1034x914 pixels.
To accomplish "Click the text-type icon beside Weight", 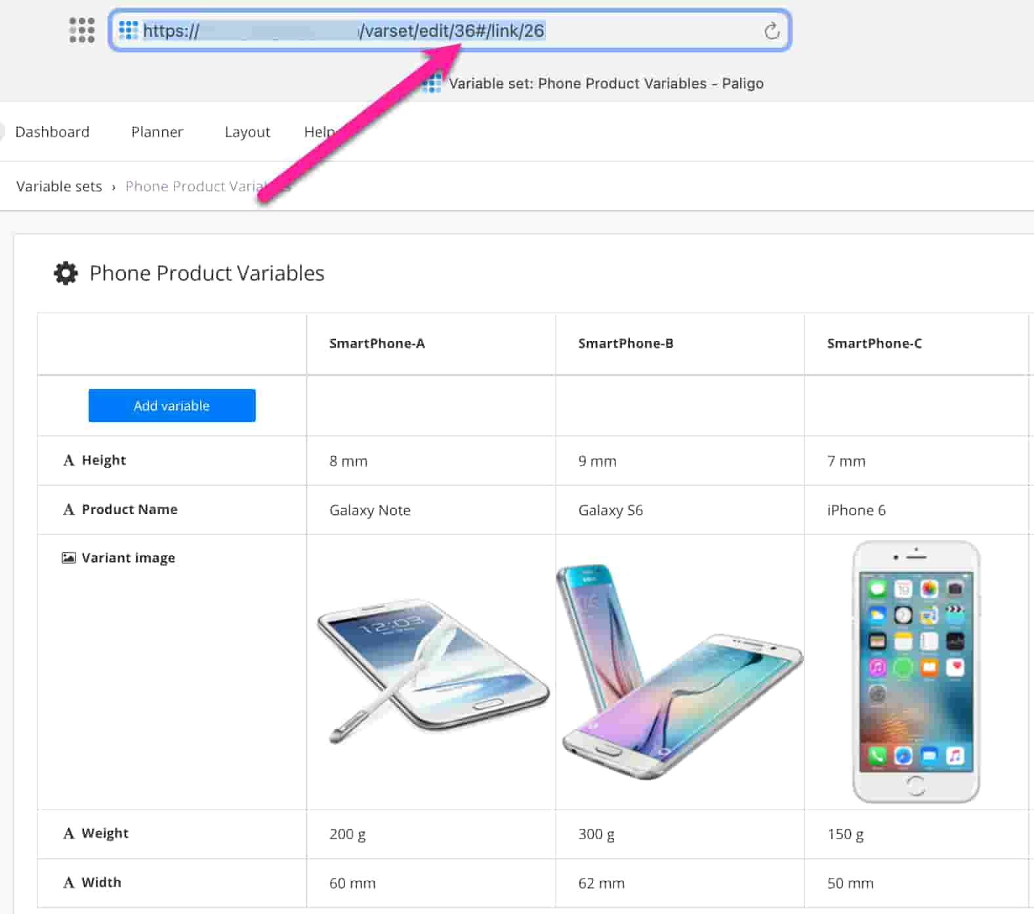I will (x=69, y=833).
